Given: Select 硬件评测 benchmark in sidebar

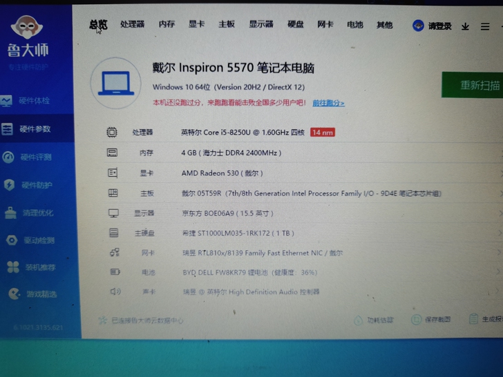Looking at the screenshot, I should tap(35, 157).
